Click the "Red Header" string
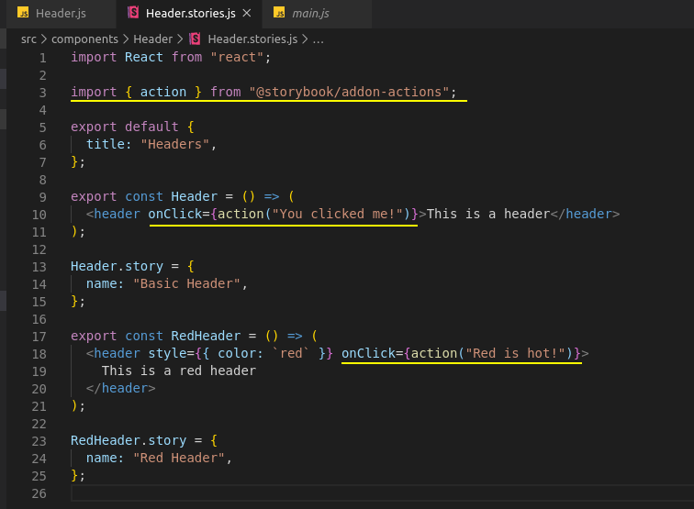 [x=179, y=458]
